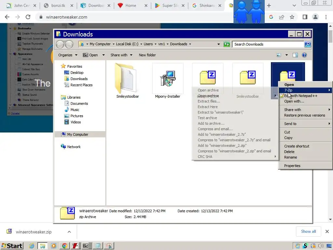
Task: Close the Chrome downloads bar
Action: point(327,231)
